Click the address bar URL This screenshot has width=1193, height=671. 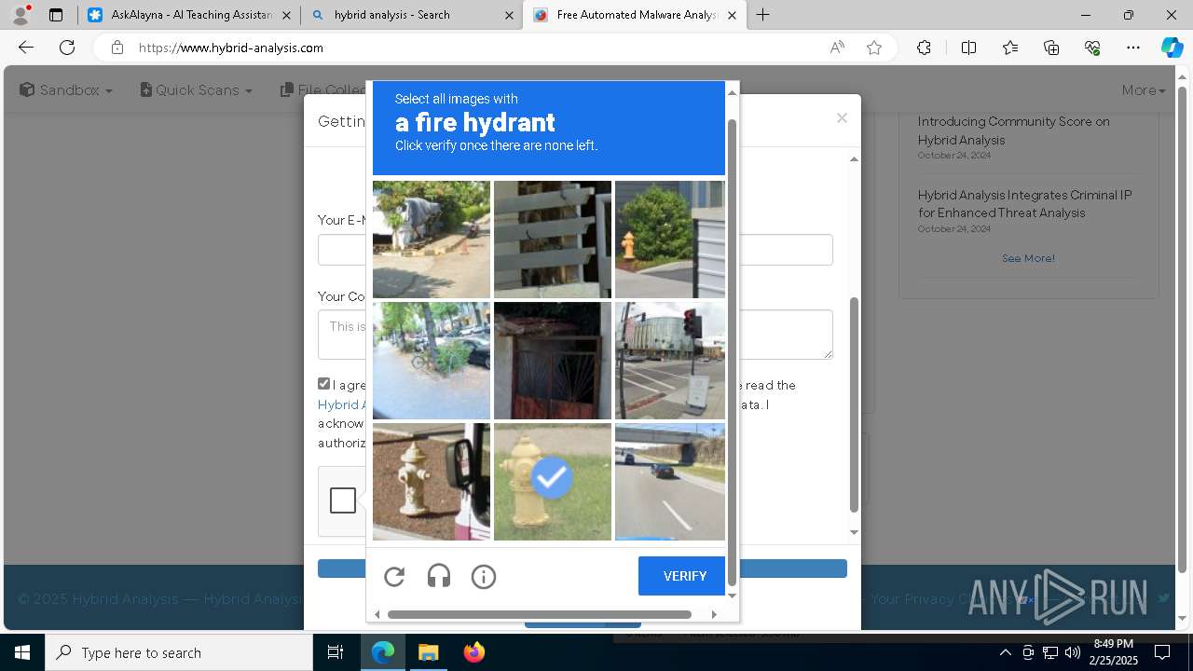[x=231, y=48]
